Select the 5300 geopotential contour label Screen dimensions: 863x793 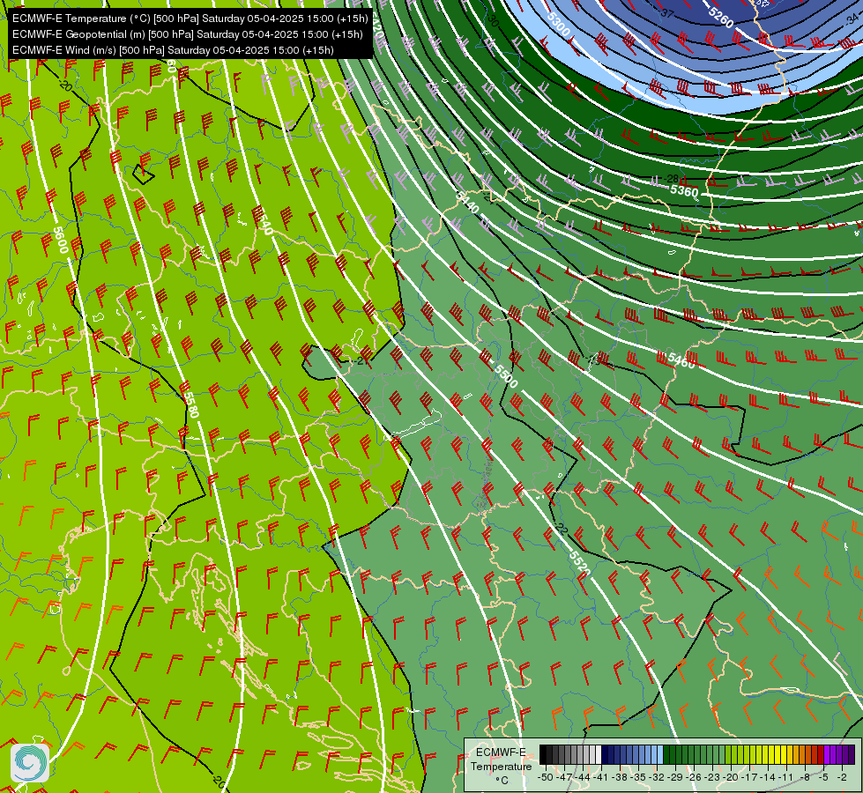pos(559,24)
